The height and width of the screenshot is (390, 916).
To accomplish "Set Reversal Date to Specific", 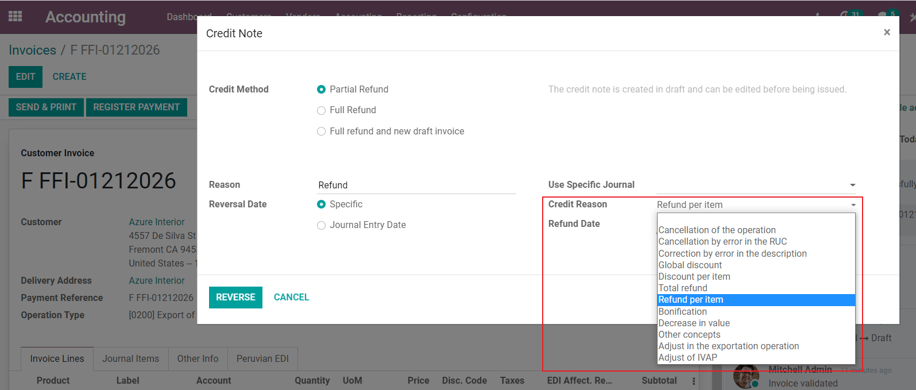I will click(322, 204).
